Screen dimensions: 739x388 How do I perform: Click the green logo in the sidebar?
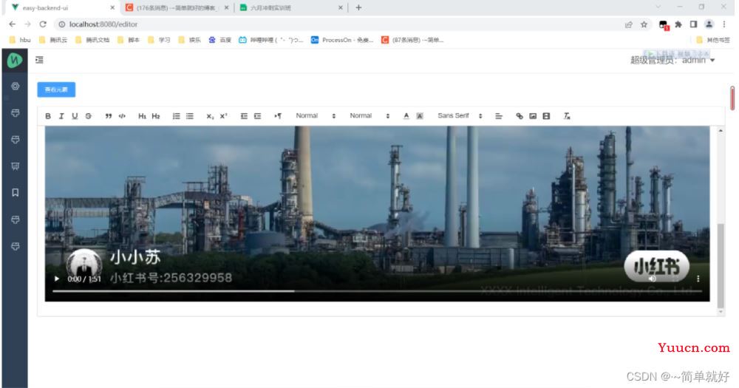point(15,61)
